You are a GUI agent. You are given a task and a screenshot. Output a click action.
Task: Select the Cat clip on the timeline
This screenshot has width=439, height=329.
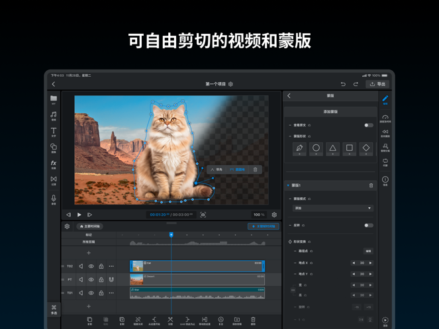(x=197, y=266)
